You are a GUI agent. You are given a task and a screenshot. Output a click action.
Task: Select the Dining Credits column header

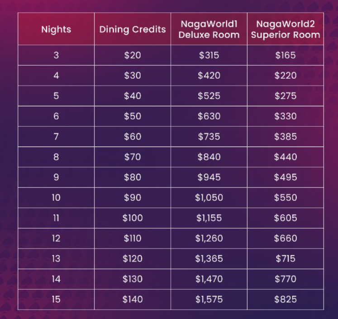[133, 29]
